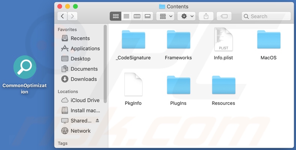Click the Edit Tags button
This screenshot has width=296, height=150.
(x=224, y=16)
